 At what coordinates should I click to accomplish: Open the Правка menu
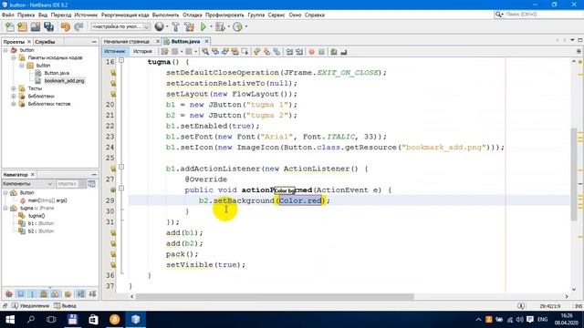coord(26,15)
